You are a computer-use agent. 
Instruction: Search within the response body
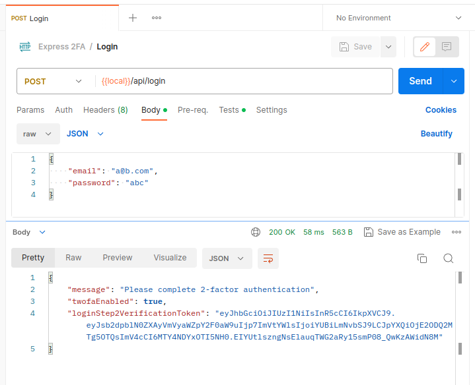click(449, 258)
